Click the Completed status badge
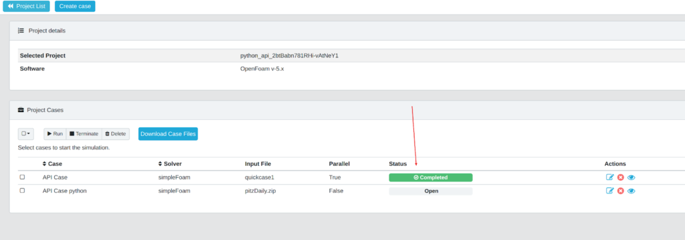This screenshot has height=240, width=685. coord(431,177)
